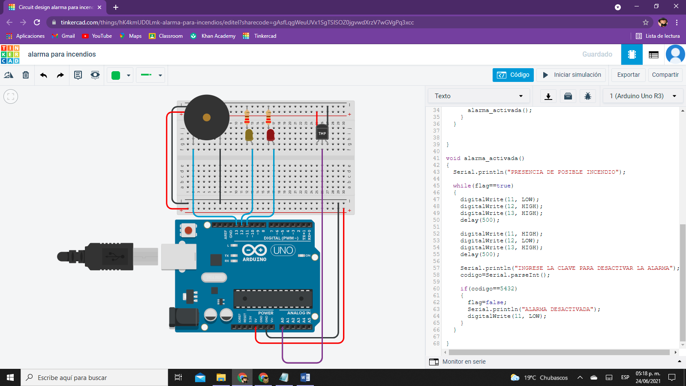Open the Khan Academy bookmark
Viewport: 686px width, 386px height.
[213, 36]
